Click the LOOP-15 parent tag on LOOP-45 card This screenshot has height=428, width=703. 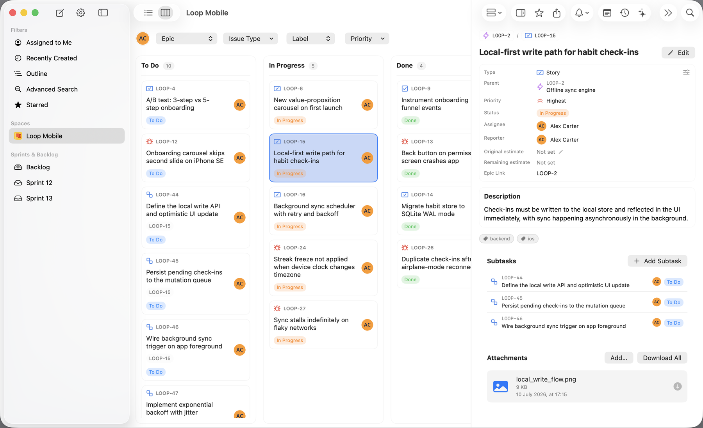point(160,292)
